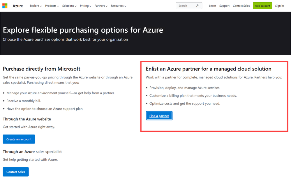Click the 'Optimize costs and get the support' bullet
Viewport: 291px width, 178px height.
click(185, 104)
